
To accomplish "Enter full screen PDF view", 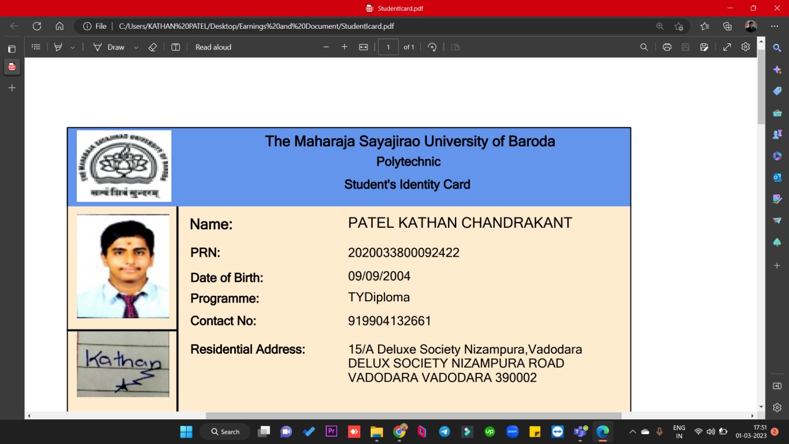I will (727, 47).
